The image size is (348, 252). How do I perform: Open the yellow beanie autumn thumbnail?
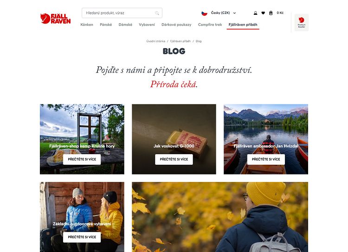(220, 217)
